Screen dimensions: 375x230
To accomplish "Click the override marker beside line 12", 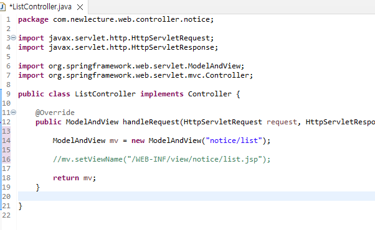I will click(1, 122).
